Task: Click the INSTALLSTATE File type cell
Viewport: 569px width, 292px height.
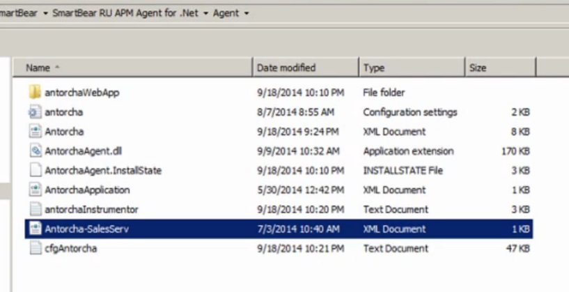Action: (403, 170)
